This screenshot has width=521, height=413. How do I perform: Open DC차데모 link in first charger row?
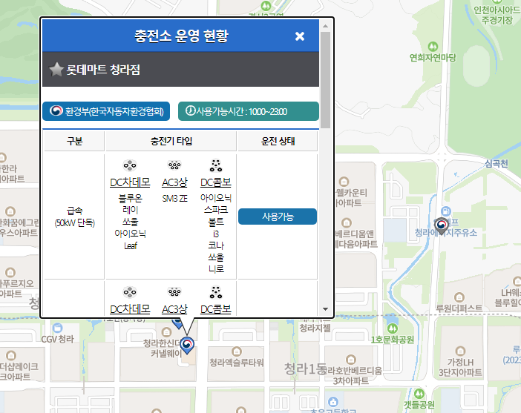click(130, 182)
